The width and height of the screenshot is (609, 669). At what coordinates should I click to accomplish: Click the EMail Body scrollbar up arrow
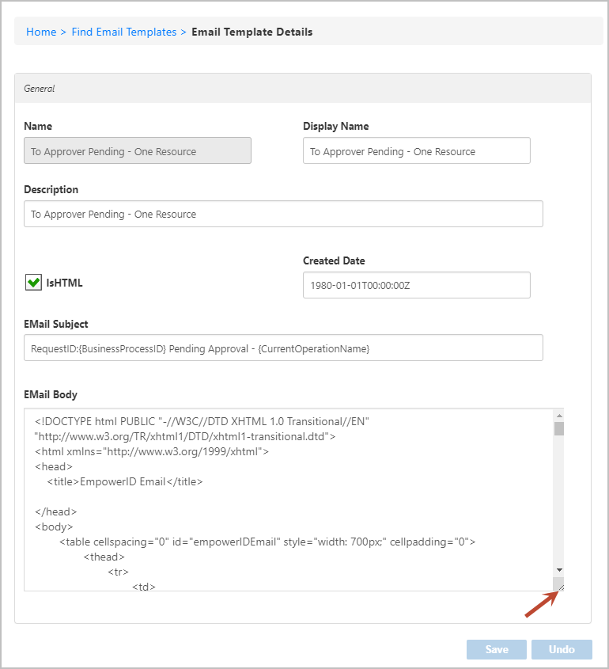pyautogui.click(x=558, y=416)
